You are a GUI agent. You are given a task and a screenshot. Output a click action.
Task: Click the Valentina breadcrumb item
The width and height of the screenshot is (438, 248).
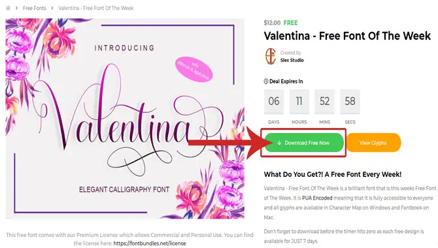[x=96, y=8]
